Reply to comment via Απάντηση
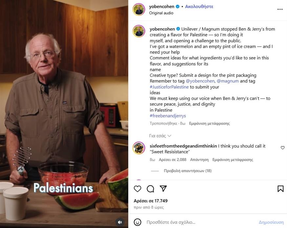Viewport: 287px width, 228px height. tap(199, 160)
